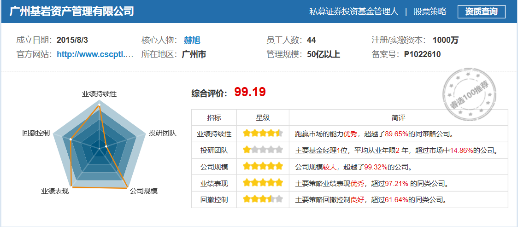Click the five-star rating for 业绩表现

[263, 183]
